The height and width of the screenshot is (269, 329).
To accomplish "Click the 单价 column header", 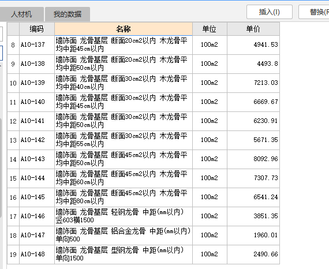I will point(253,29).
